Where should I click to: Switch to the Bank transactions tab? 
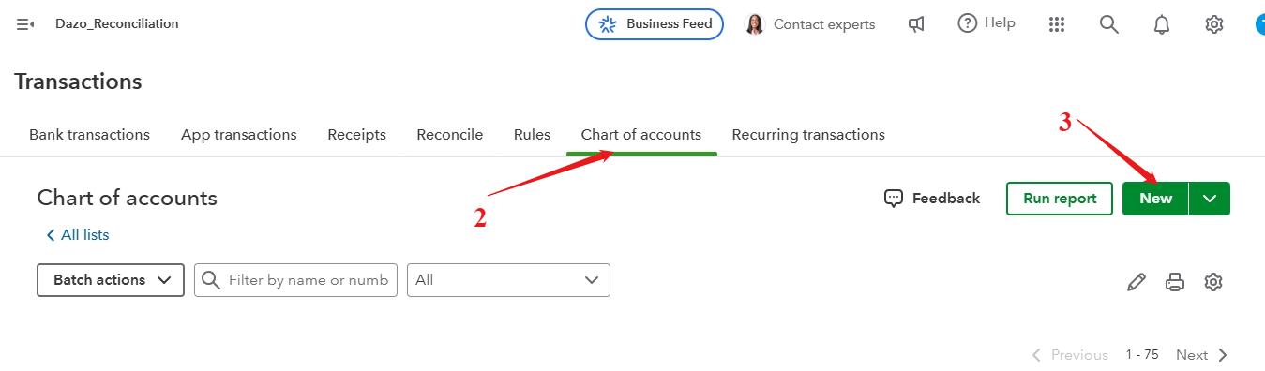pyautogui.click(x=89, y=135)
